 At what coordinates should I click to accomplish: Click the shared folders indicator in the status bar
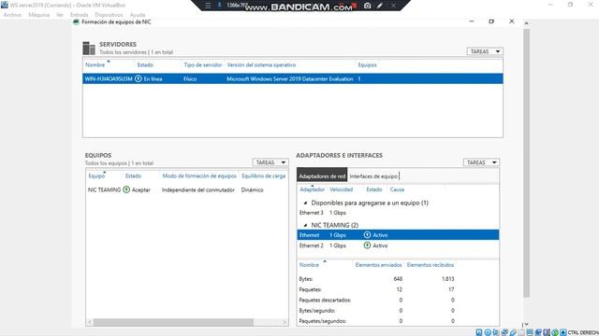[522, 332]
